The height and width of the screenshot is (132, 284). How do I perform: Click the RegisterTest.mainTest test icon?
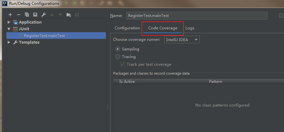click(x=21, y=35)
